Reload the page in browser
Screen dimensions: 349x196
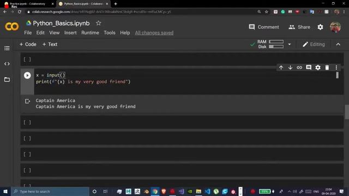point(20,12)
